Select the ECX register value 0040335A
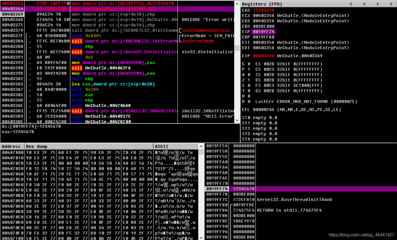 click(263, 16)
